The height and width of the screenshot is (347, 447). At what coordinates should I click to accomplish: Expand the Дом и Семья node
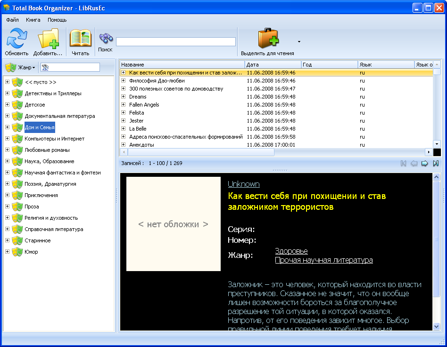tap(8, 127)
